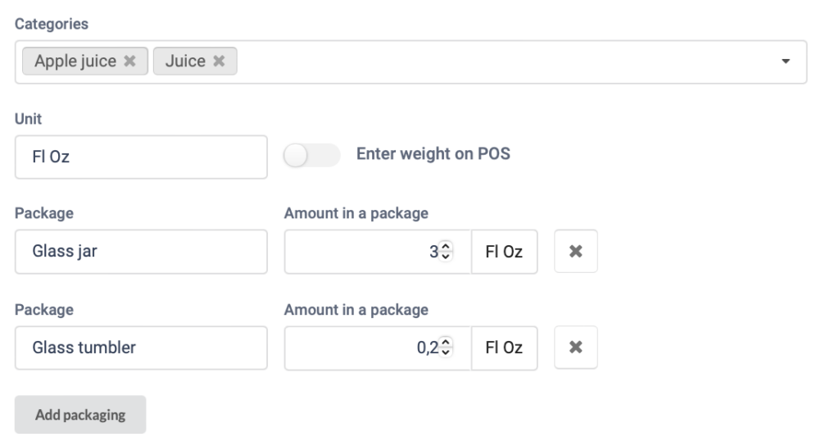
Task: Click Add packaging button
Action: (80, 414)
